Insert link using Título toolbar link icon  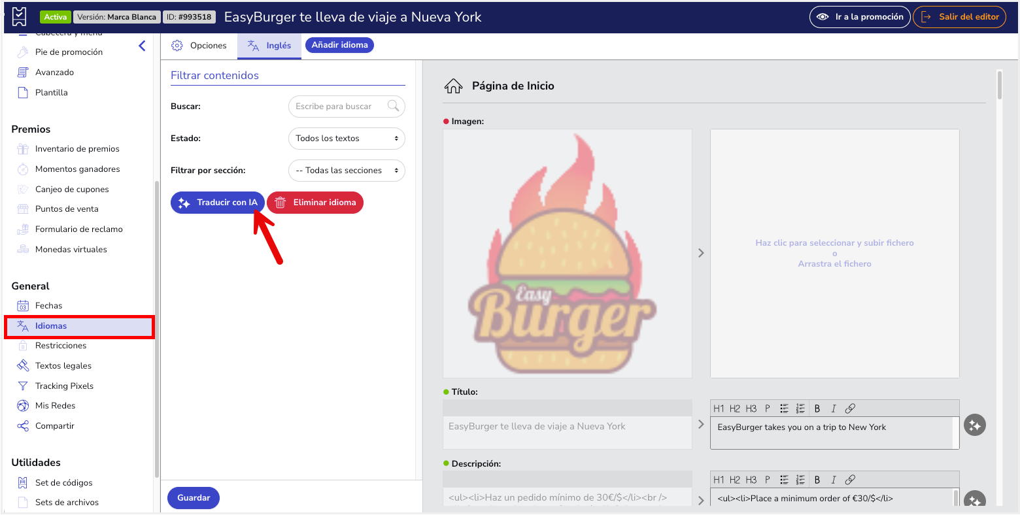[850, 408]
